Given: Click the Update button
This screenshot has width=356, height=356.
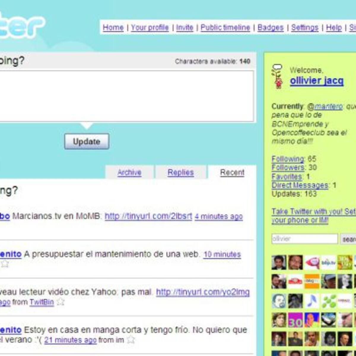Looking at the screenshot, I should (x=87, y=142).
